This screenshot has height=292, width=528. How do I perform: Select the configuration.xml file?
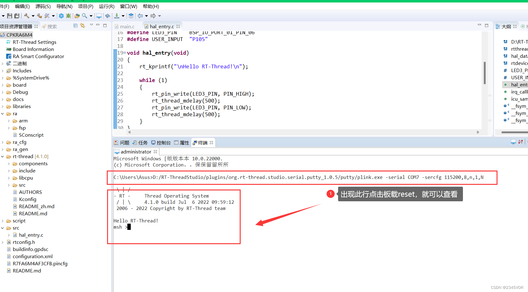tap(30, 257)
